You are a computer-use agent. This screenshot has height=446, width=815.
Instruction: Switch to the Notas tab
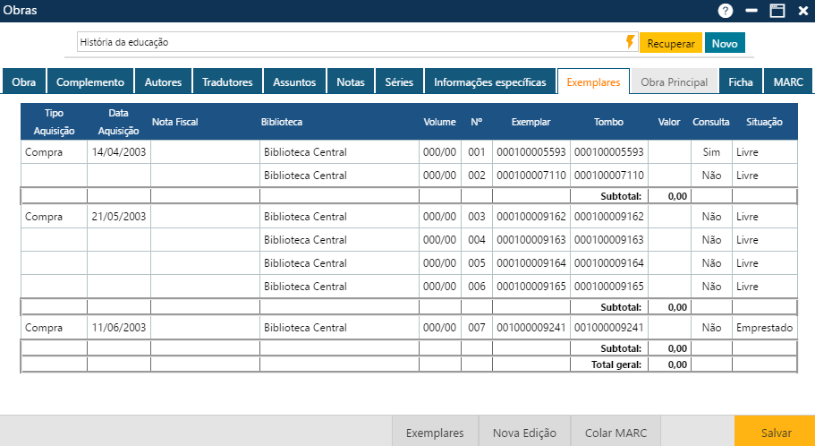click(x=351, y=82)
